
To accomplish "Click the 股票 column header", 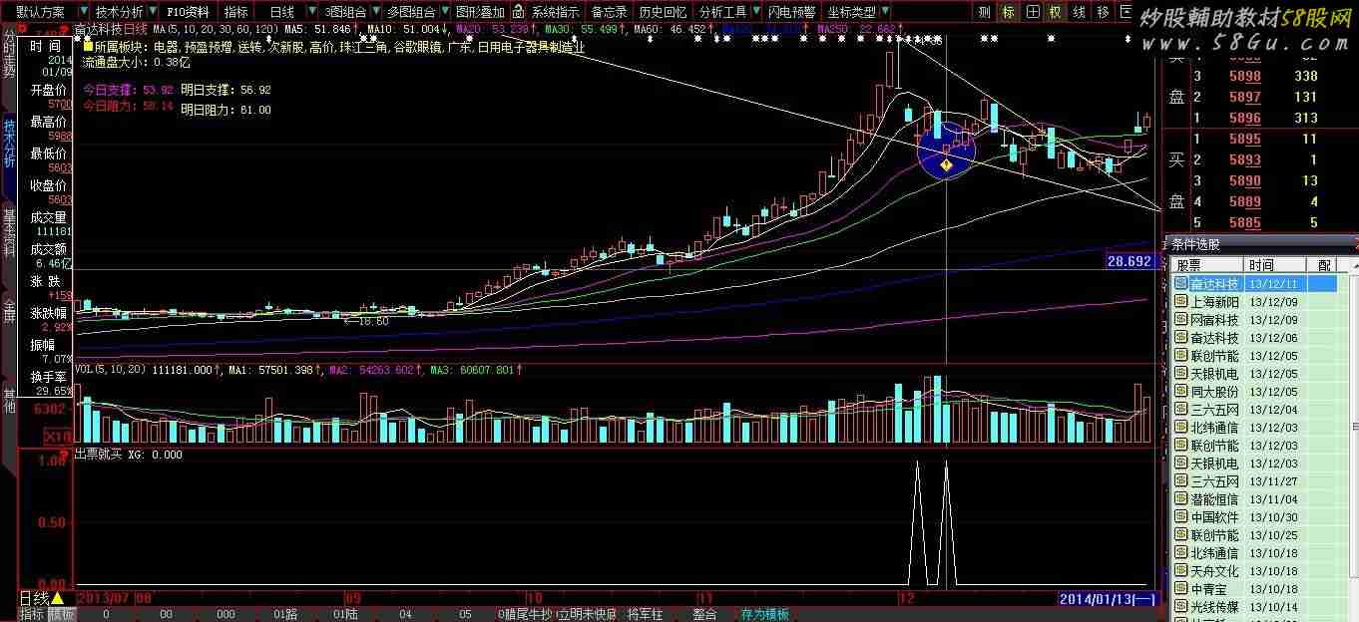I will (1206, 264).
